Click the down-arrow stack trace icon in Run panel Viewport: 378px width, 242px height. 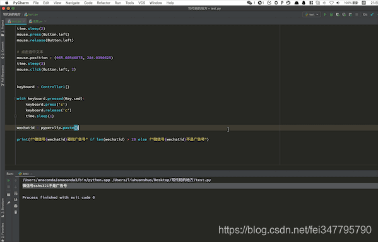coord(16,187)
